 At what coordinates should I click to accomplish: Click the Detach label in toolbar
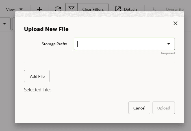pyautogui.click(x=130, y=9)
